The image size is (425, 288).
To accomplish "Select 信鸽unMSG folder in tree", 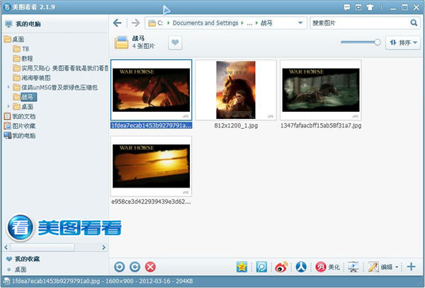I will pyautogui.click(x=55, y=88).
